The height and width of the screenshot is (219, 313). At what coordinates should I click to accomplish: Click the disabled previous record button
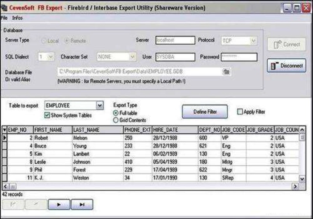[x=36, y=205]
